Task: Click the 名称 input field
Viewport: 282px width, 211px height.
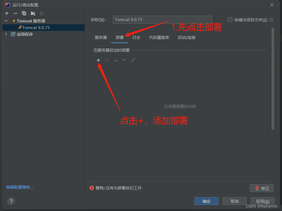Action: pos(163,20)
